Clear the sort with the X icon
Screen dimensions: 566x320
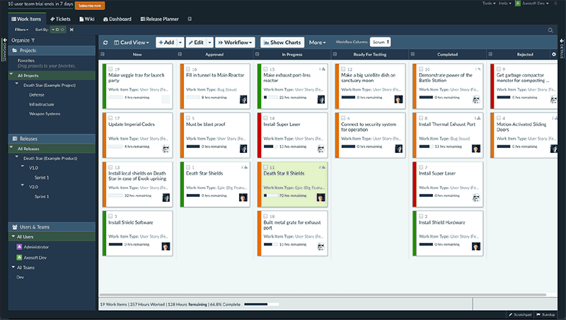click(x=71, y=30)
